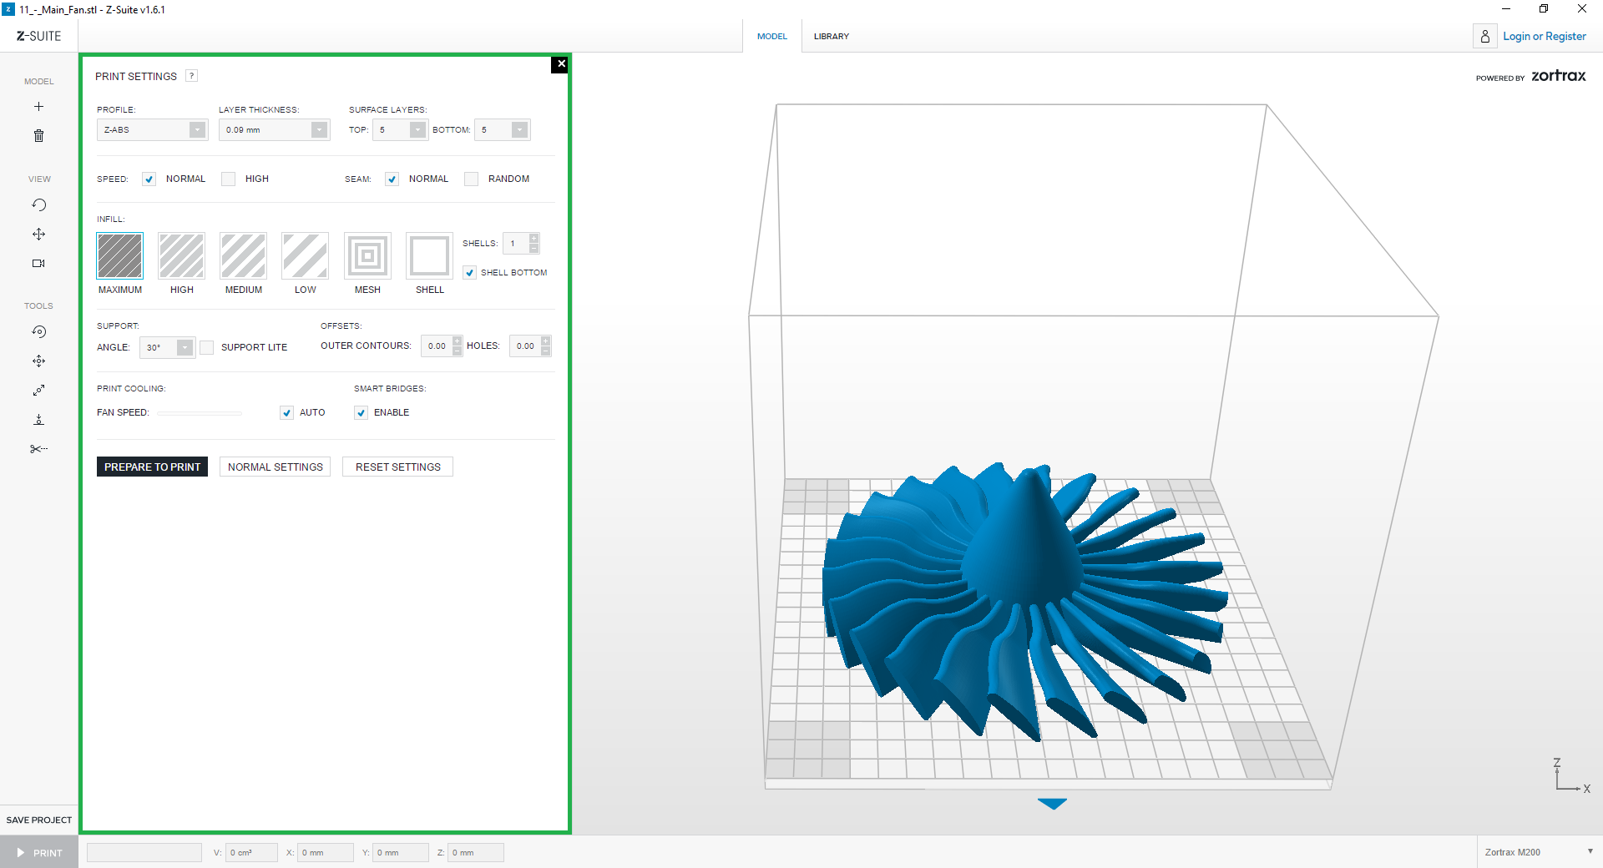Toggle SHELL BOTTOM checkbox
Viewport: 1603px width, 868px height.
[470, 273]
